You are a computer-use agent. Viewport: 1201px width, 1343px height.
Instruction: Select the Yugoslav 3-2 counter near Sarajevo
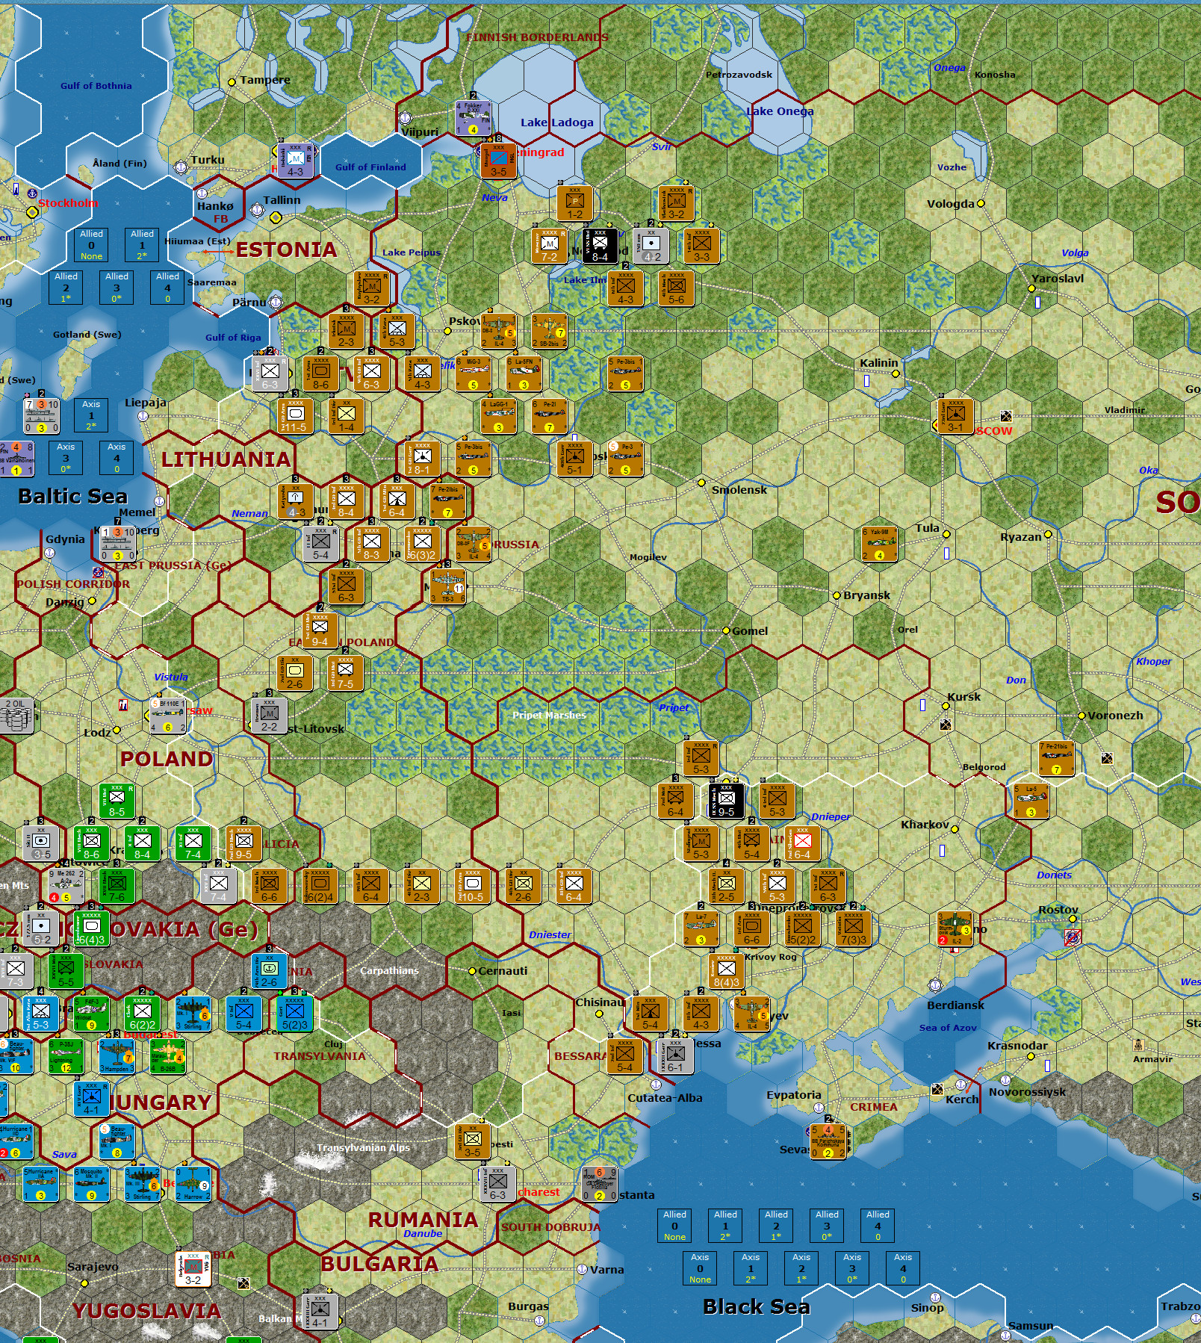tap(193, 1269)
